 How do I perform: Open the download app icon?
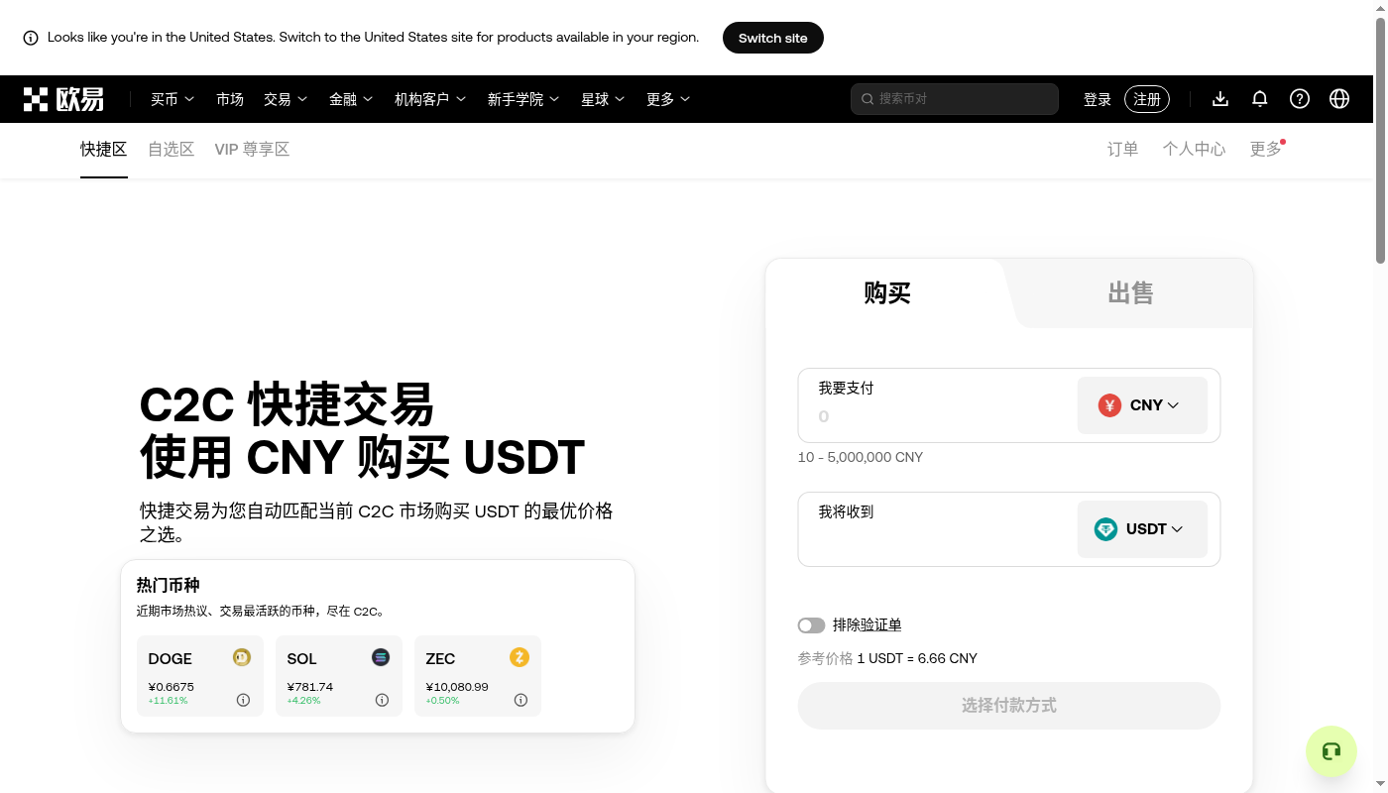click(x=1220, y=99)
